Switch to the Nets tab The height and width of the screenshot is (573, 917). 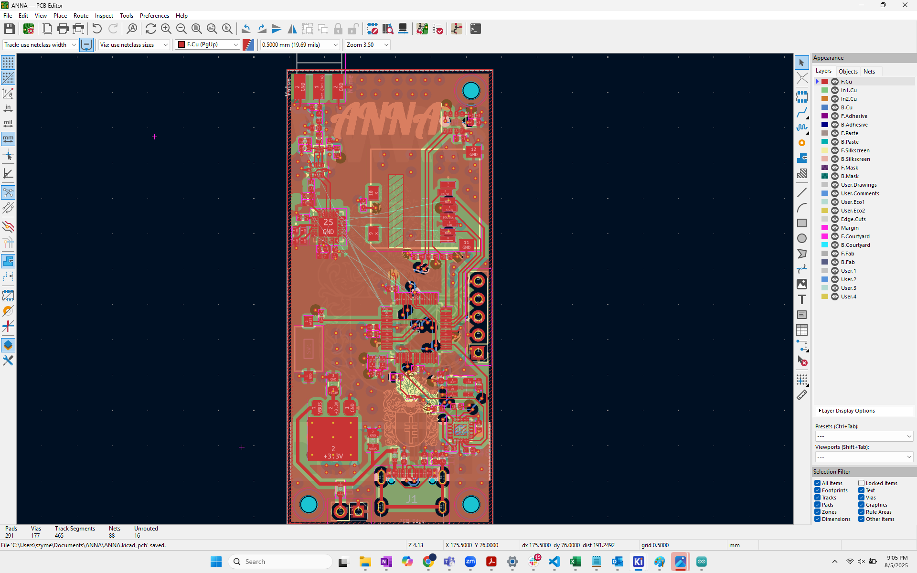coord(869,71)
